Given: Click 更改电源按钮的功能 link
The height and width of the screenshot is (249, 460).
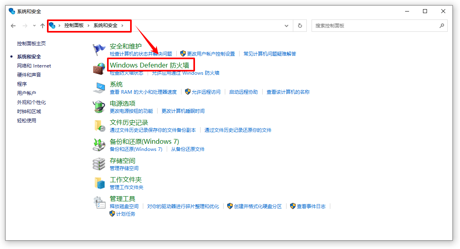Looking at the screenshot, I should pyautogui.click(x=131, y=111).
